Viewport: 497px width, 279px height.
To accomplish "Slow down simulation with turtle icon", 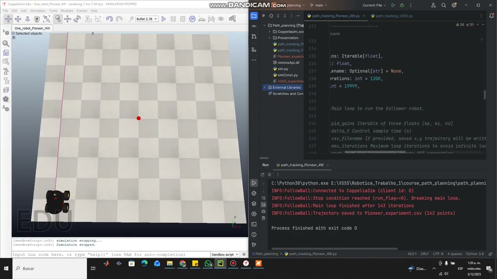I will coord(202,19).
